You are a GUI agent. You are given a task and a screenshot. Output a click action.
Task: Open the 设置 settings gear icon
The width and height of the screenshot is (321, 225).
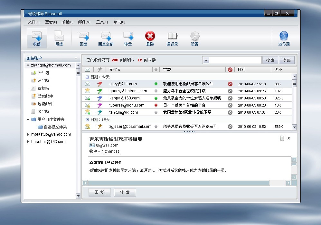pyautogui.click(x=195, y=38)
